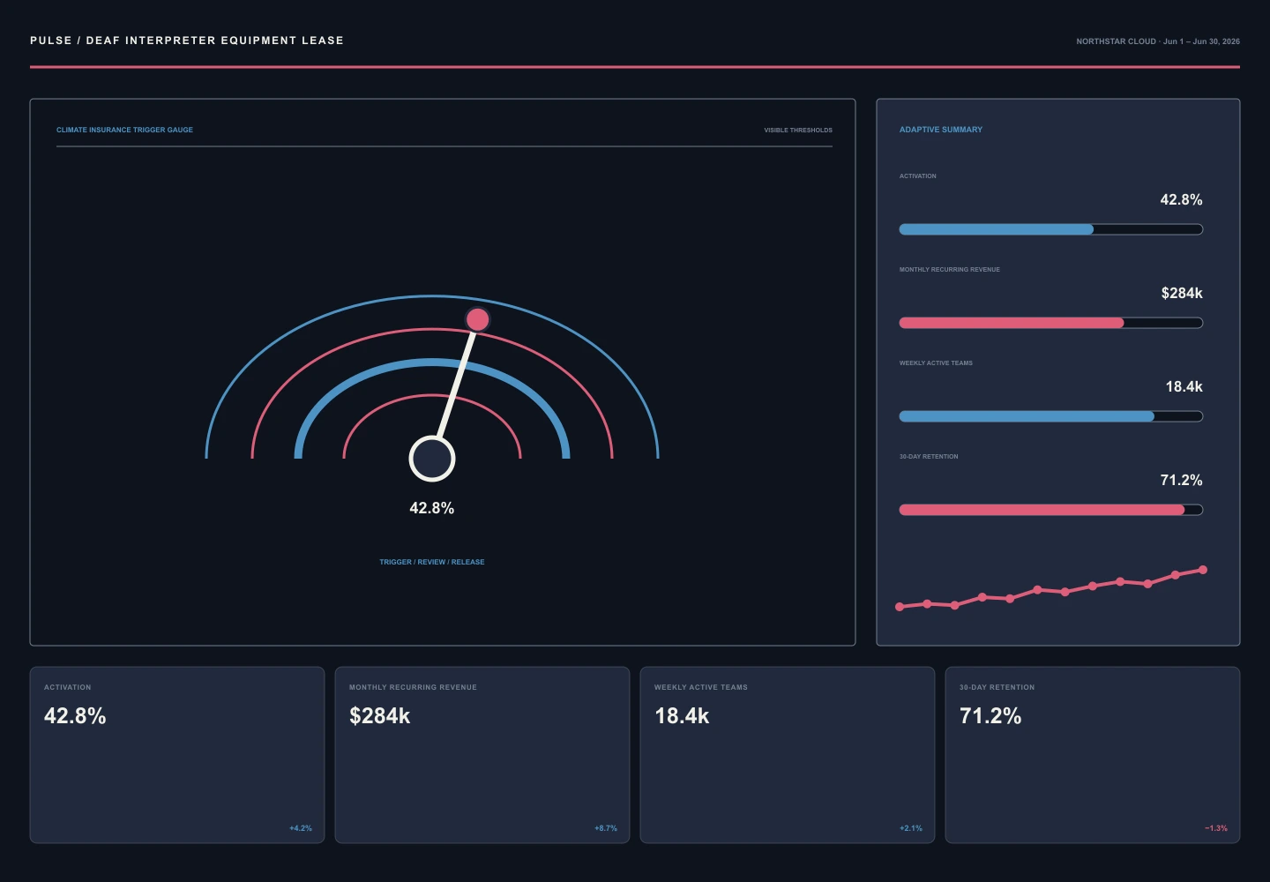Click the 'Activation' title on the bottom card
This screenshot has height=882, width=1270.
point(68,687)
